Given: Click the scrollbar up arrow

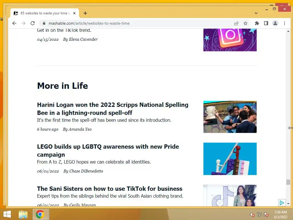Looking at the screenshot, I should click(x=288, y=31).
